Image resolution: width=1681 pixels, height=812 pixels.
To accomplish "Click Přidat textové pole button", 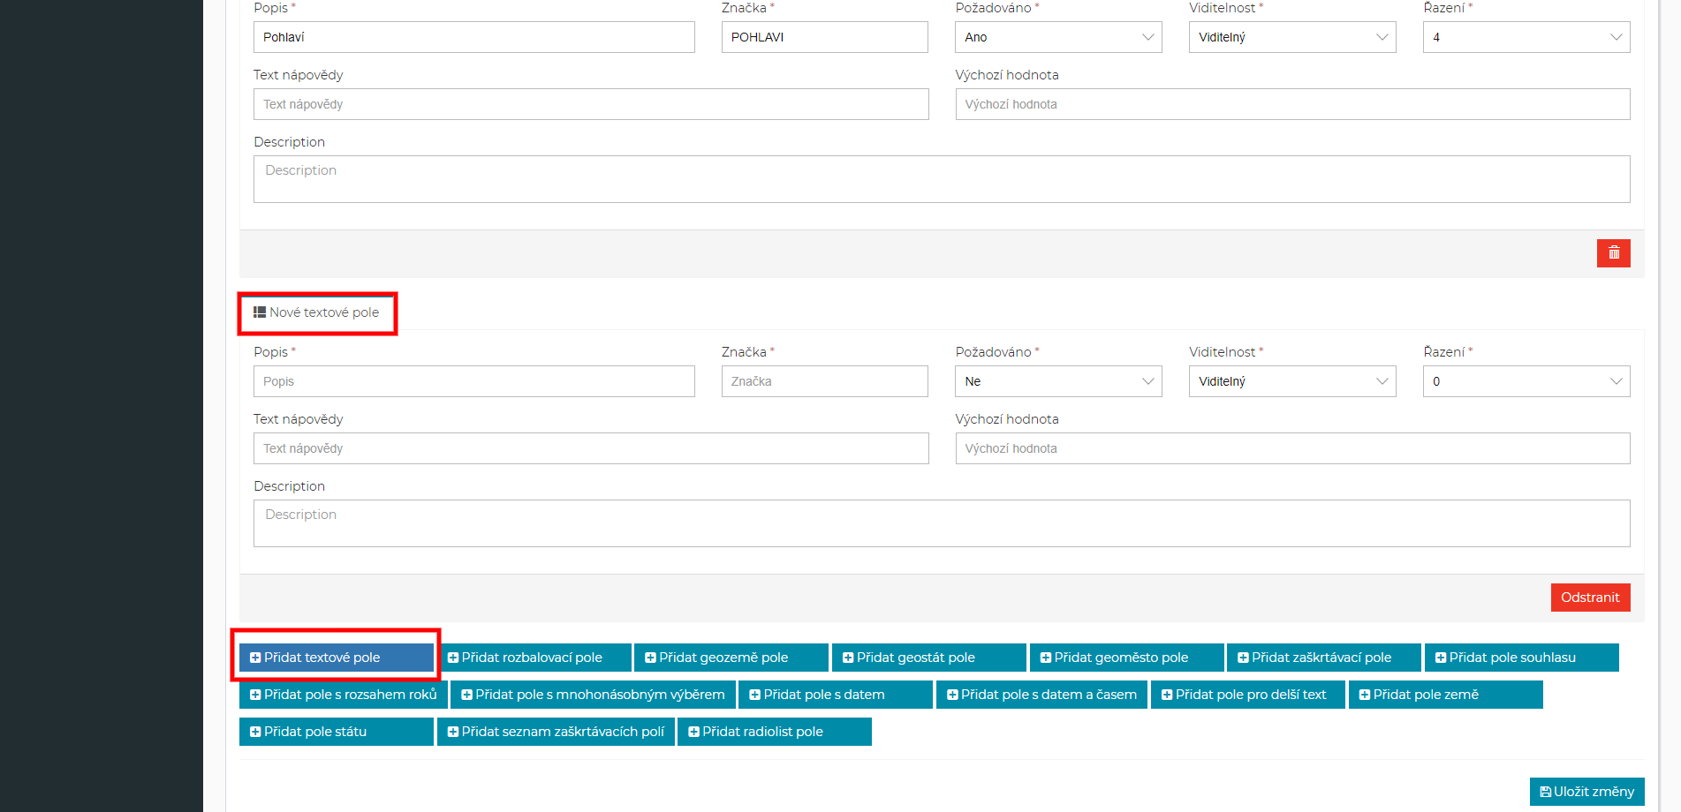I will click(x=337, y=658).
